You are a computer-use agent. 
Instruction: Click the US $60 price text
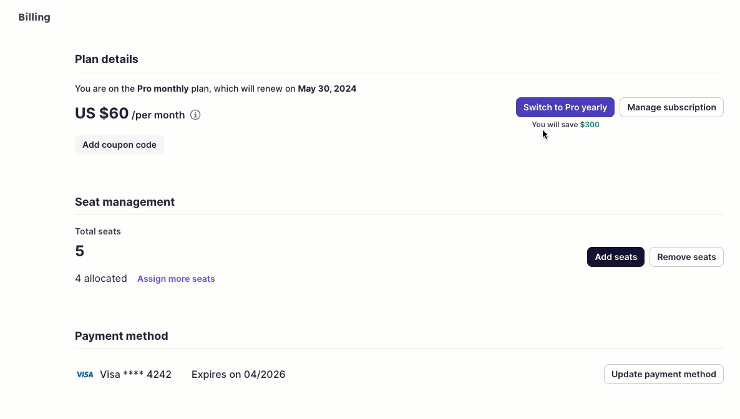coord(102,113)
